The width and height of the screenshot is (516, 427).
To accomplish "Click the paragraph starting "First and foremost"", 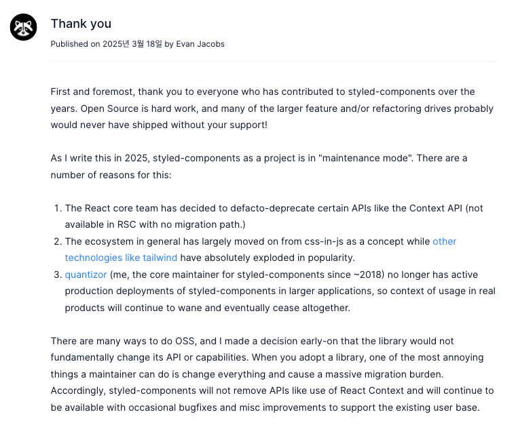I will [x=272, y=108].
